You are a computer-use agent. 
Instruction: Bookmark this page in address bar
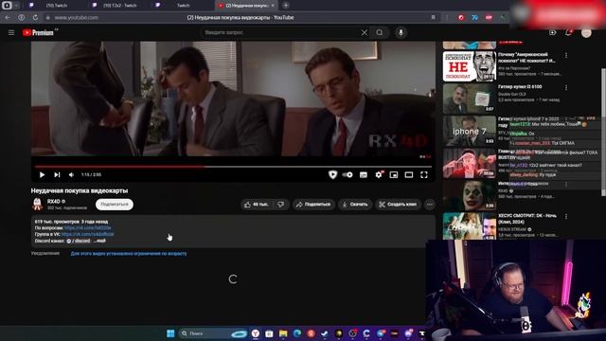pos(434,17)
